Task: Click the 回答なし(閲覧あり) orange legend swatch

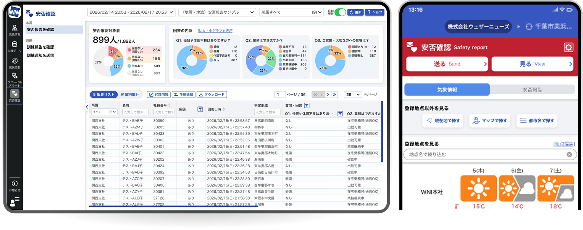Action: pos(129,59)
